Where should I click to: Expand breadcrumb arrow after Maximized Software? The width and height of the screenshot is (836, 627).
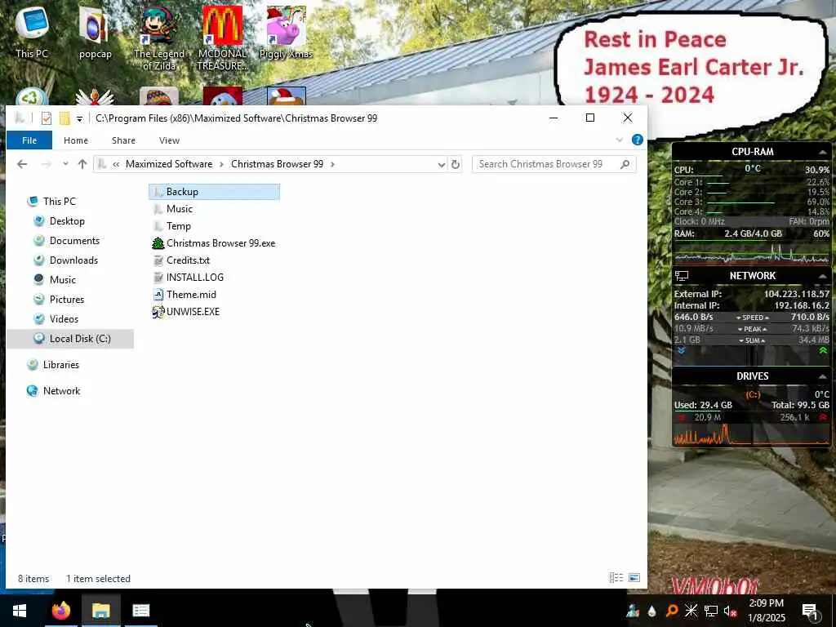coord(222,164)
